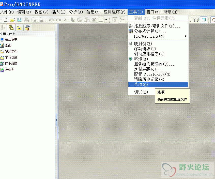Open the 窗口(W) menu

(x=153, y=12)
